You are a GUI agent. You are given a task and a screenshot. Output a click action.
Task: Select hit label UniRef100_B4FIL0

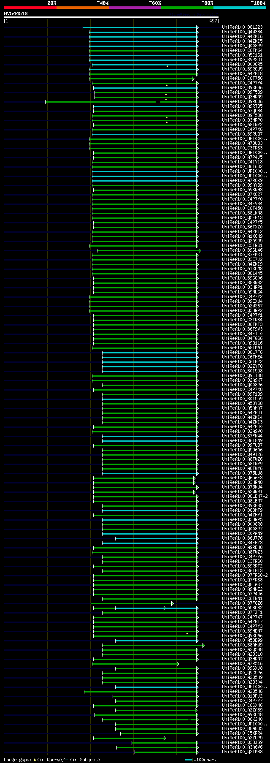coord(242,334)
